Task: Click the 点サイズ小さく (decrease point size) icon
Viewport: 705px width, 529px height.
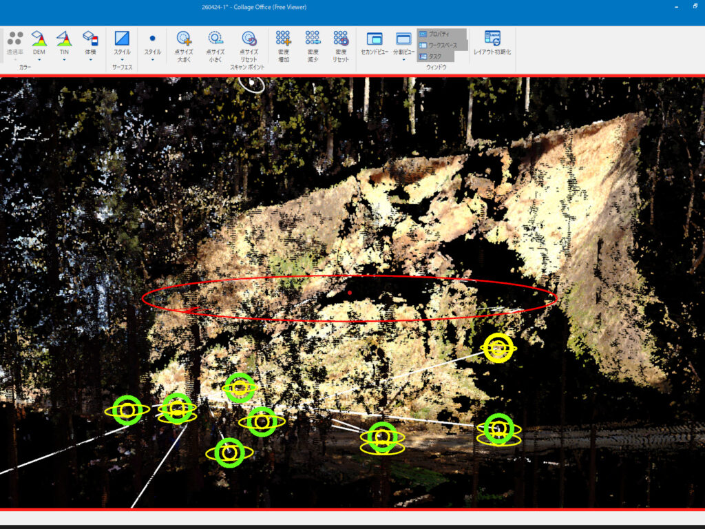Action: pyautogui.click(x=215, y=39)
